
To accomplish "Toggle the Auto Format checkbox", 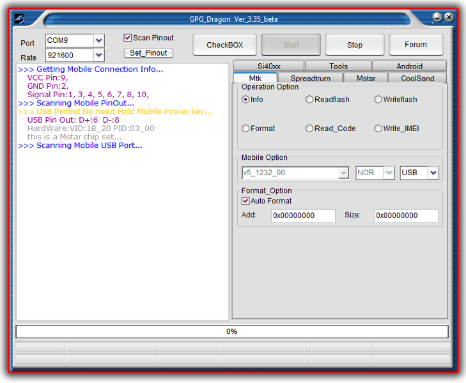I will coord(245,201).
